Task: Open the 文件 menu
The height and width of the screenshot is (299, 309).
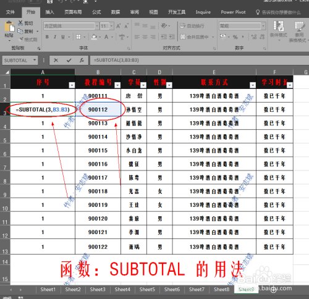Action: coord(11,12)
